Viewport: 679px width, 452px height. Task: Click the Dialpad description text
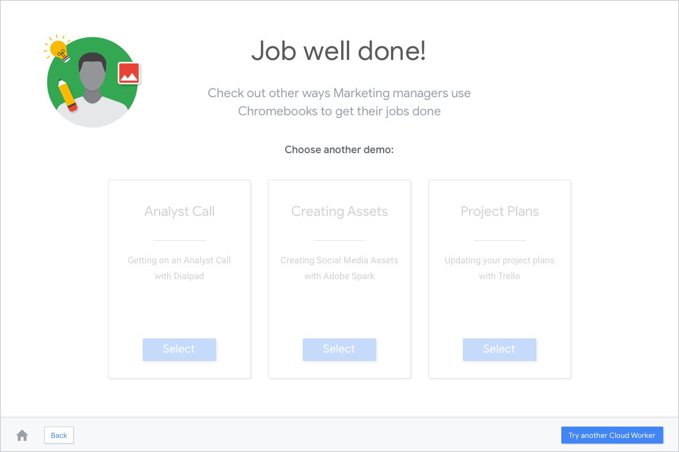[x=179, y=268]
